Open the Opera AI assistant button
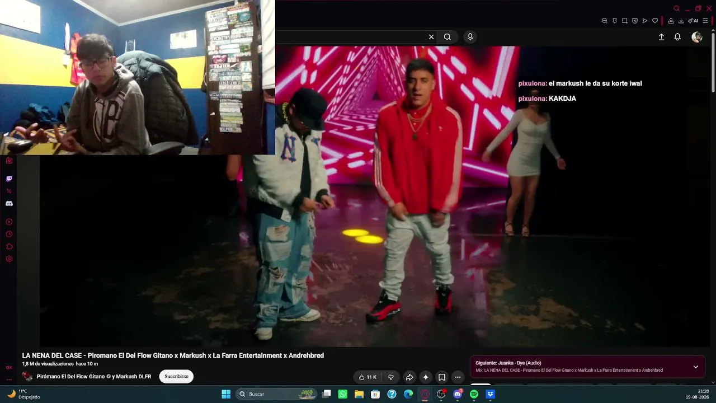The image size is (716, 403). coord(694,21)
